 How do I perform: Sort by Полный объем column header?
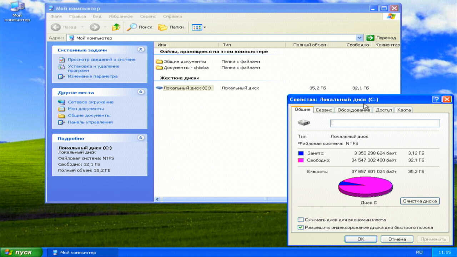point(307,45)
